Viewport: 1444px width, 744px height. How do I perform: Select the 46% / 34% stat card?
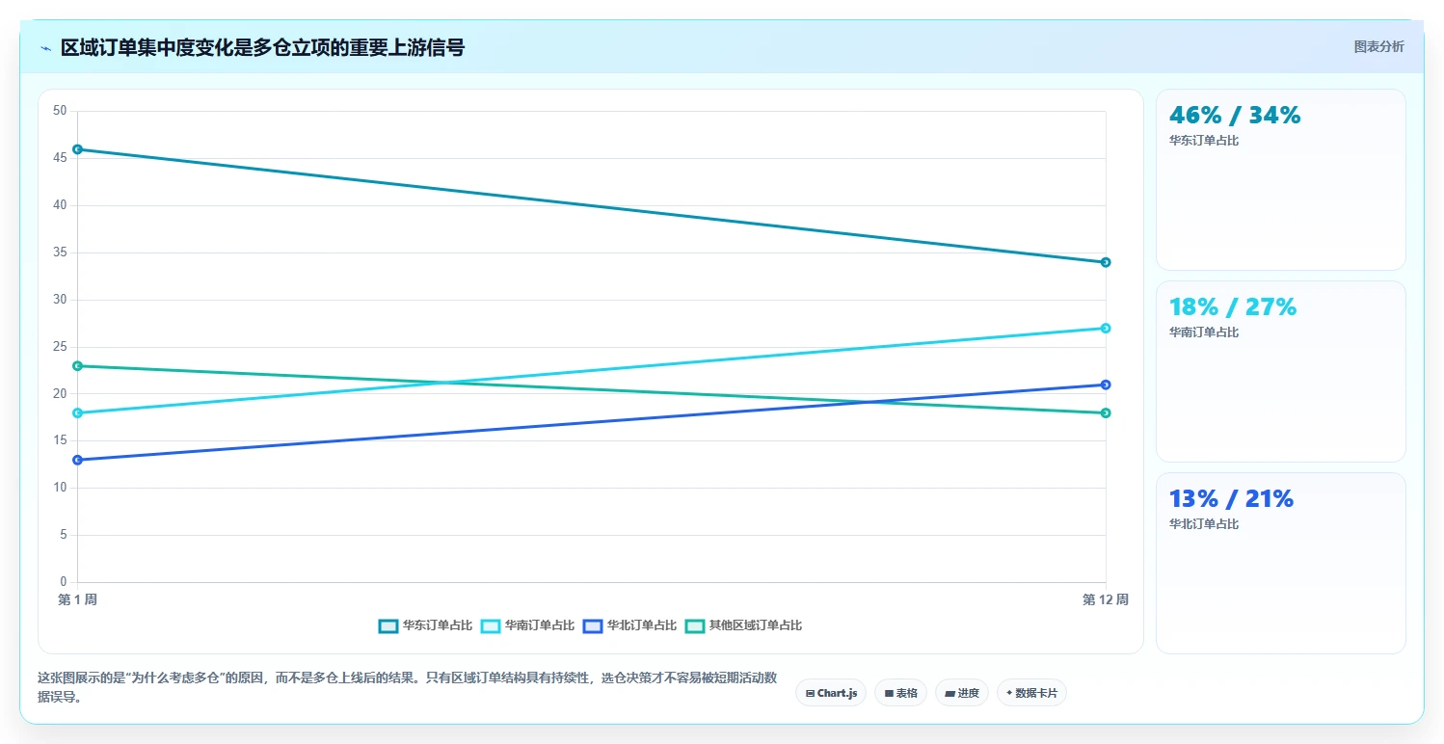(x=1280, y=180)
